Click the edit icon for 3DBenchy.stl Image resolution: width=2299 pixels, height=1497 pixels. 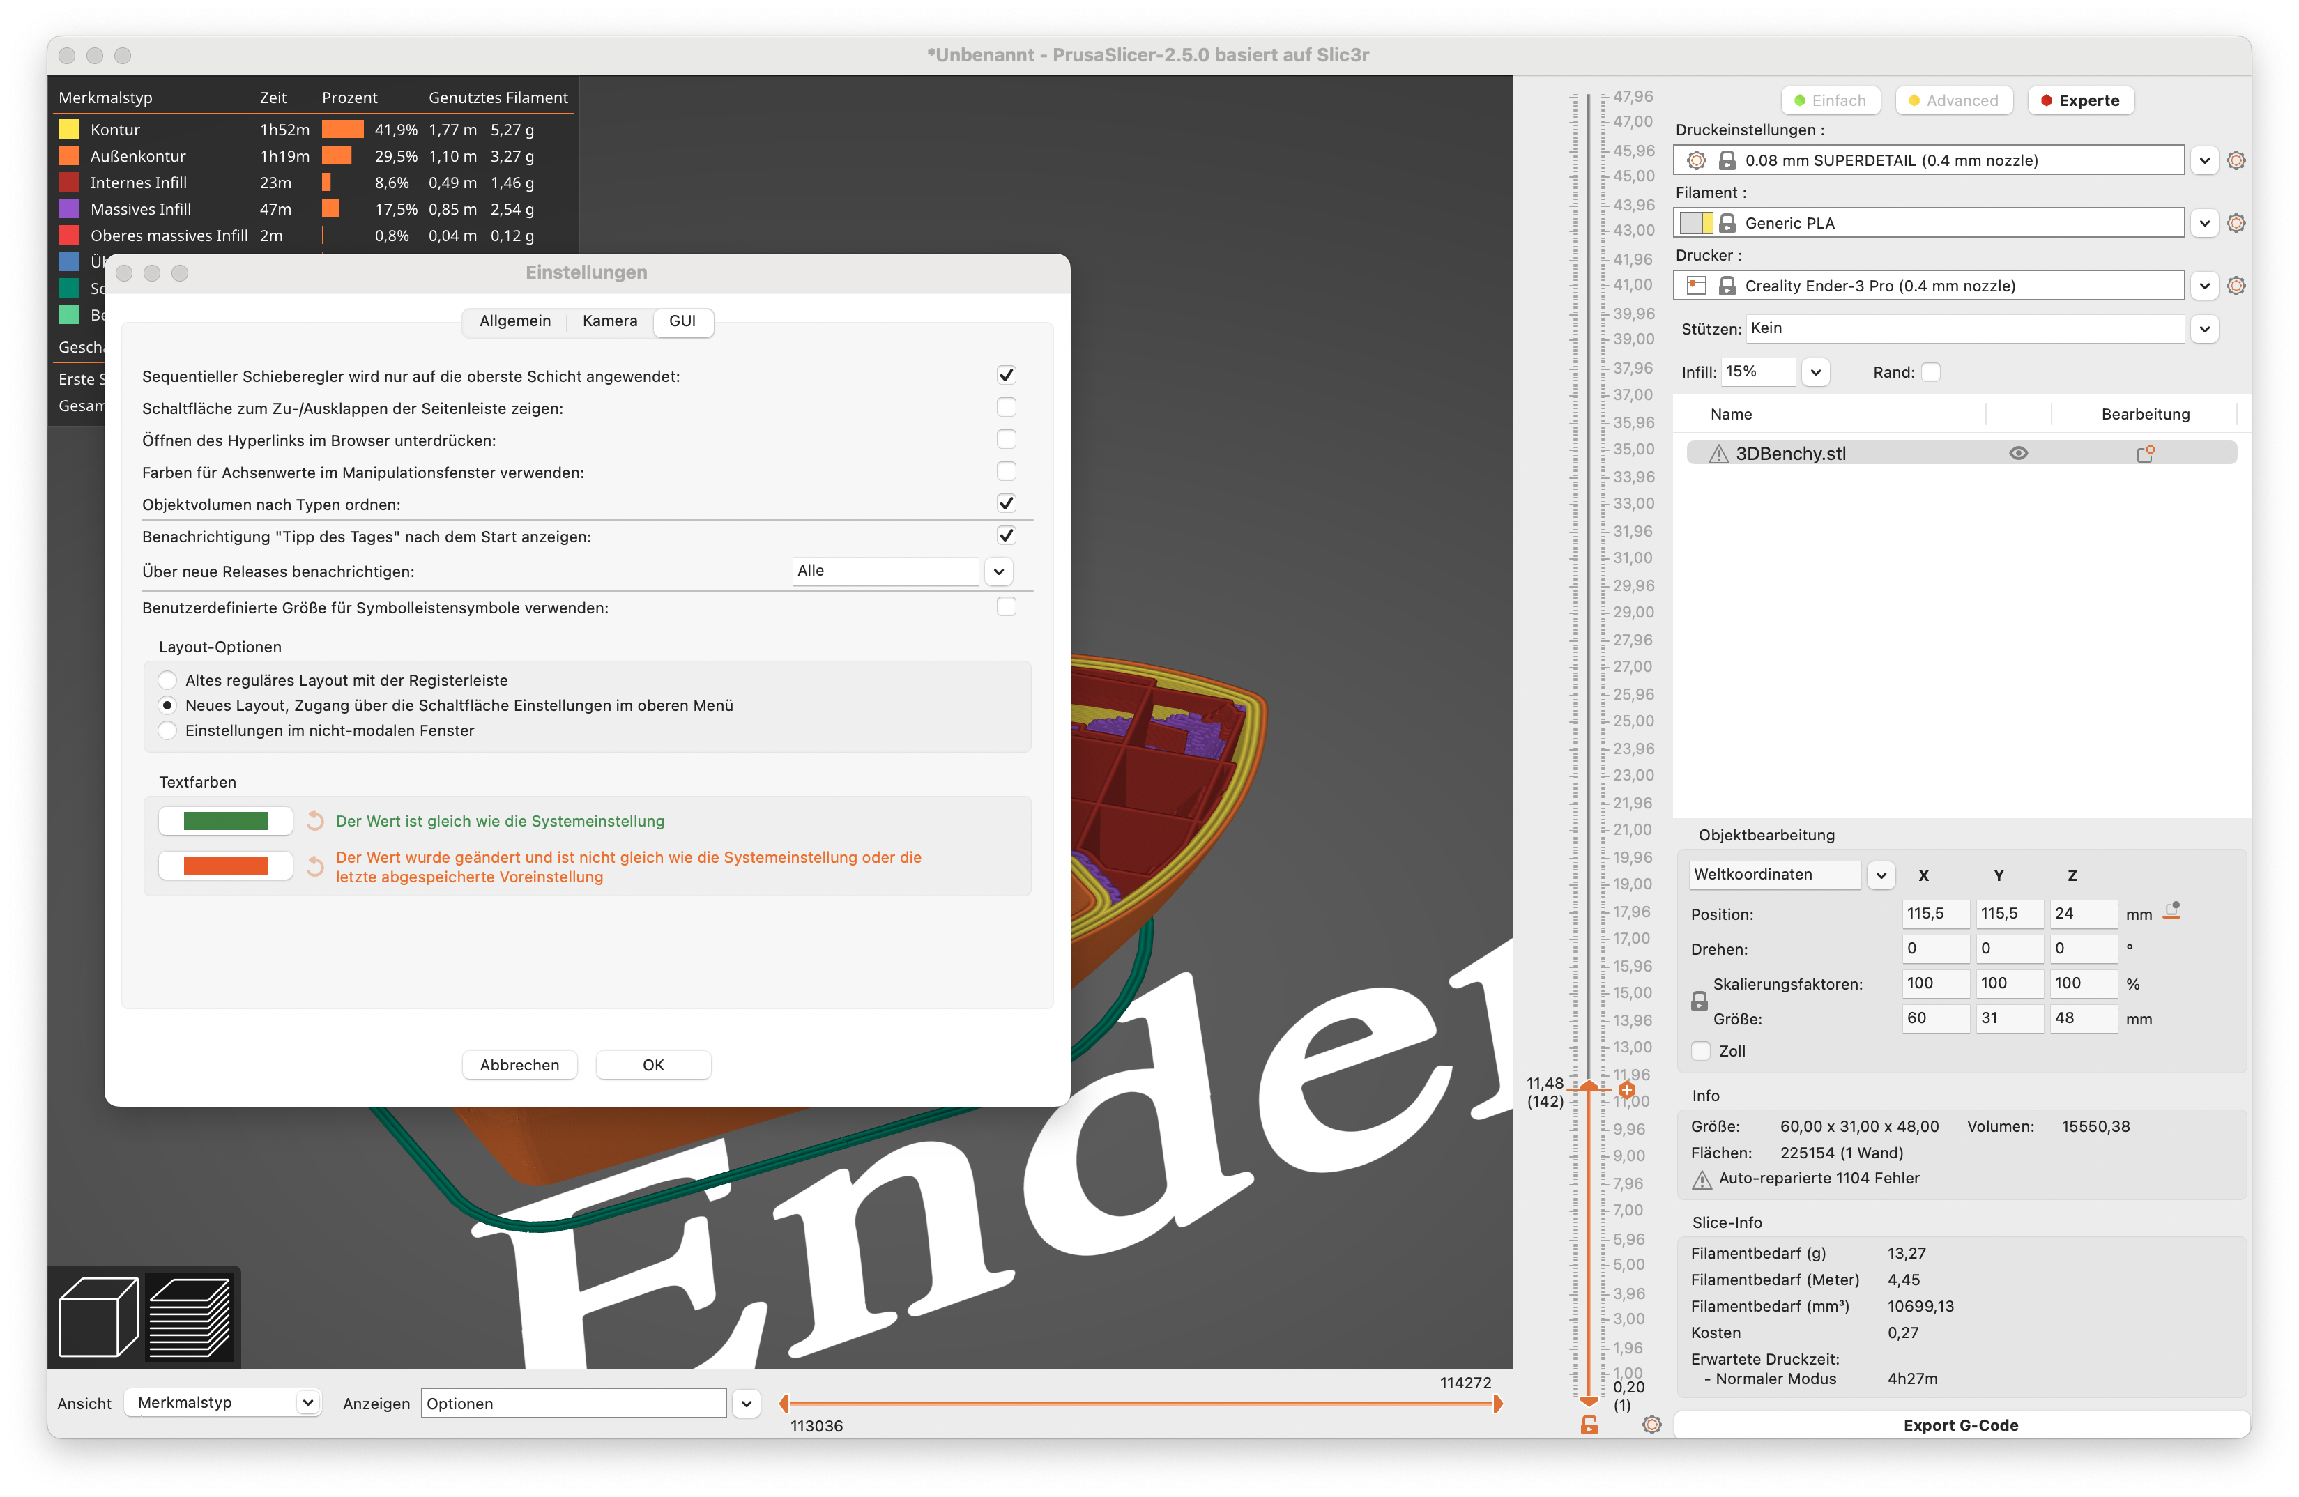pyautogui.click(x=2146, y=453)
